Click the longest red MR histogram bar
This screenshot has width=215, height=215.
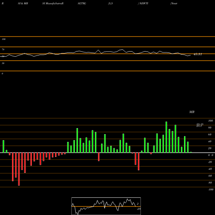point(19,169)
